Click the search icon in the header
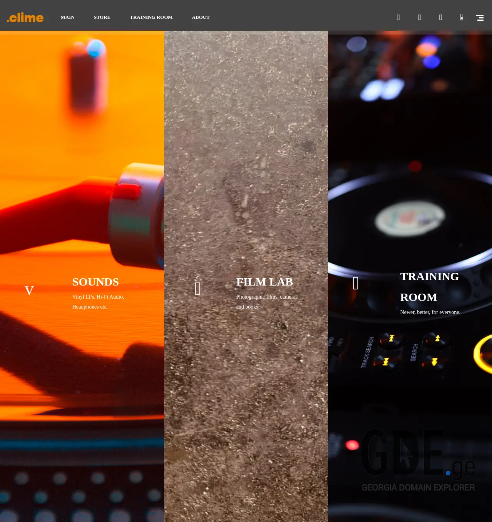 coord(398,17)
